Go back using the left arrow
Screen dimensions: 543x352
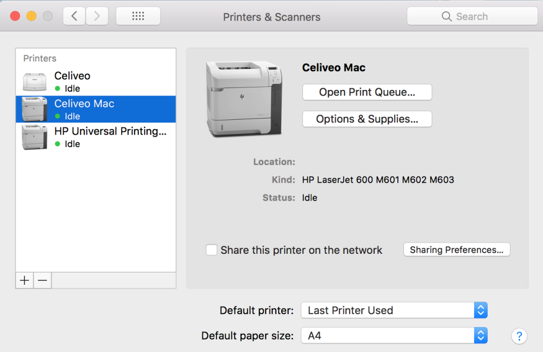pyautogui.click(x=74, y=16)
